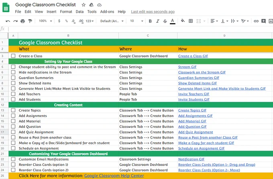Open the Insert menu
The height and width of the screenshot is (179, 273).
51,12
